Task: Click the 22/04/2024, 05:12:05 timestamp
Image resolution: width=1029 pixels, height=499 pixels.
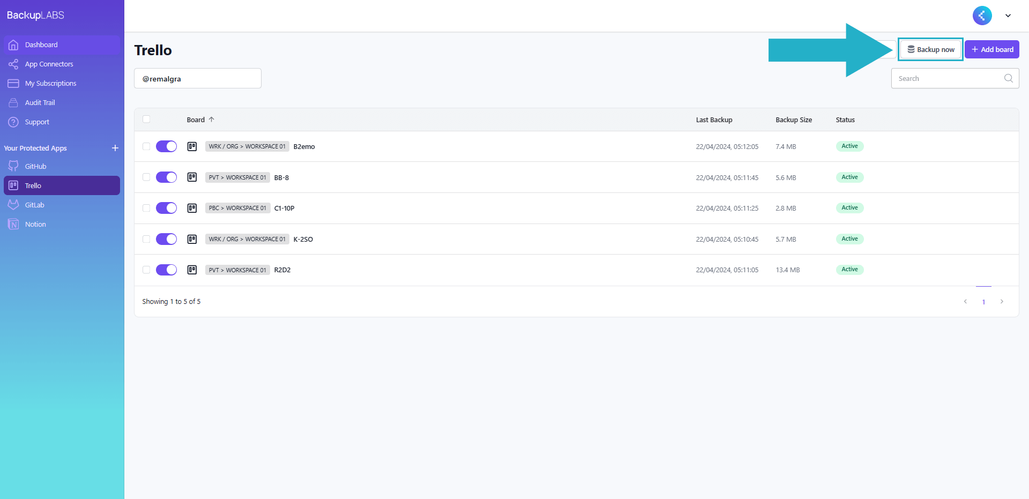Action: click(727, 147)
